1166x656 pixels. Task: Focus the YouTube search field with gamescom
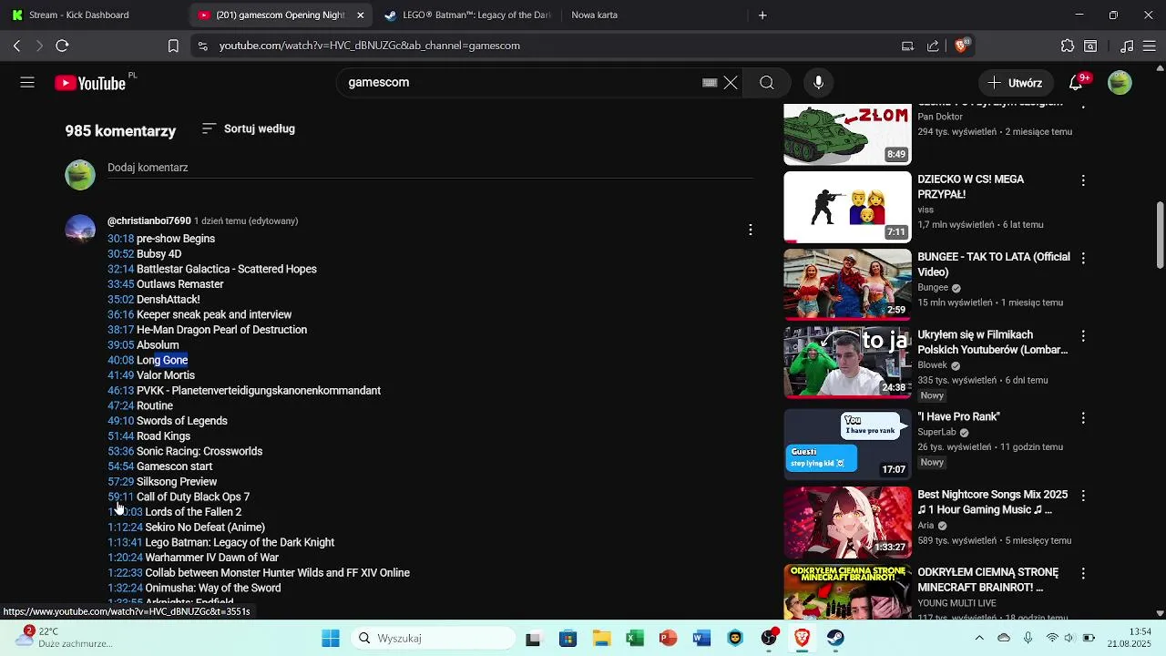[519, 83]
